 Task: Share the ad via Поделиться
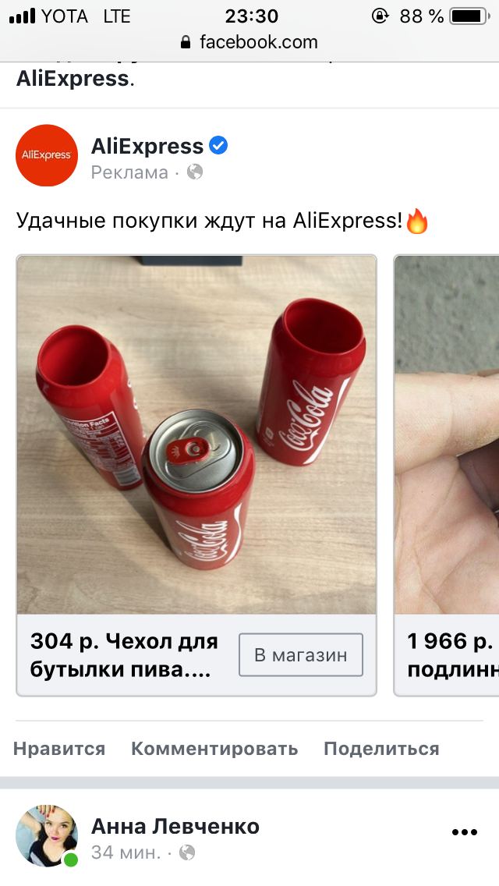tap(381, 749)
